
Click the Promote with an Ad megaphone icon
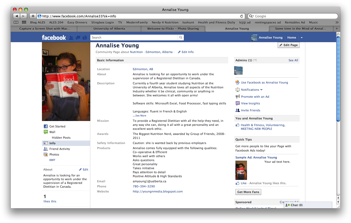pyautogui.click(x=237, y=97)
